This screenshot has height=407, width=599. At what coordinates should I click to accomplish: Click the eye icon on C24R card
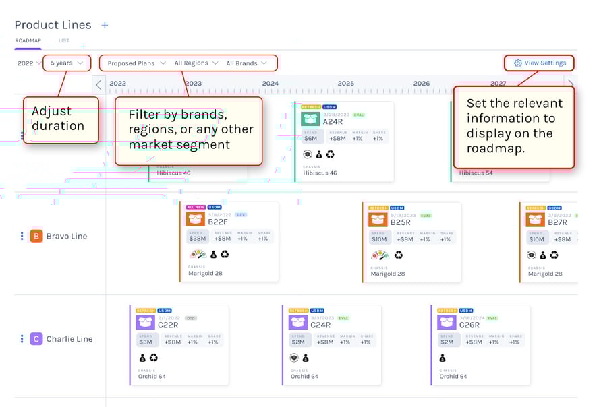pos(294,357)
